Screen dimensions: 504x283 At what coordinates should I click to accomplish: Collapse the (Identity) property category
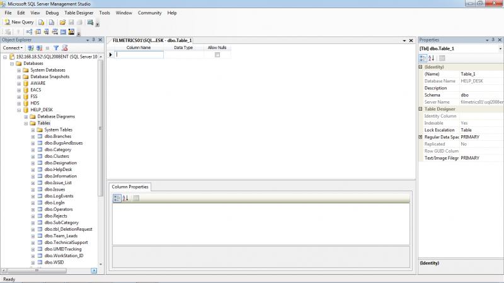click(420, 67)
